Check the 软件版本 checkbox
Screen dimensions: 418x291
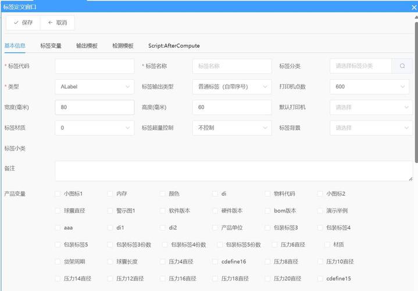163,211
